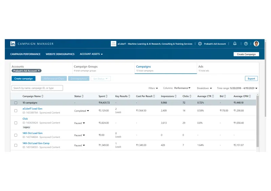The image size is (271, 191).
Task: Open the Time range dropdown
Action: point(237,88)
